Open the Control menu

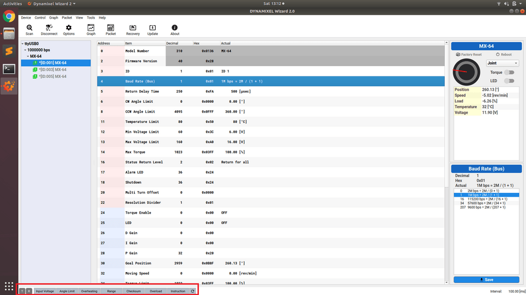tap(40, 17)
